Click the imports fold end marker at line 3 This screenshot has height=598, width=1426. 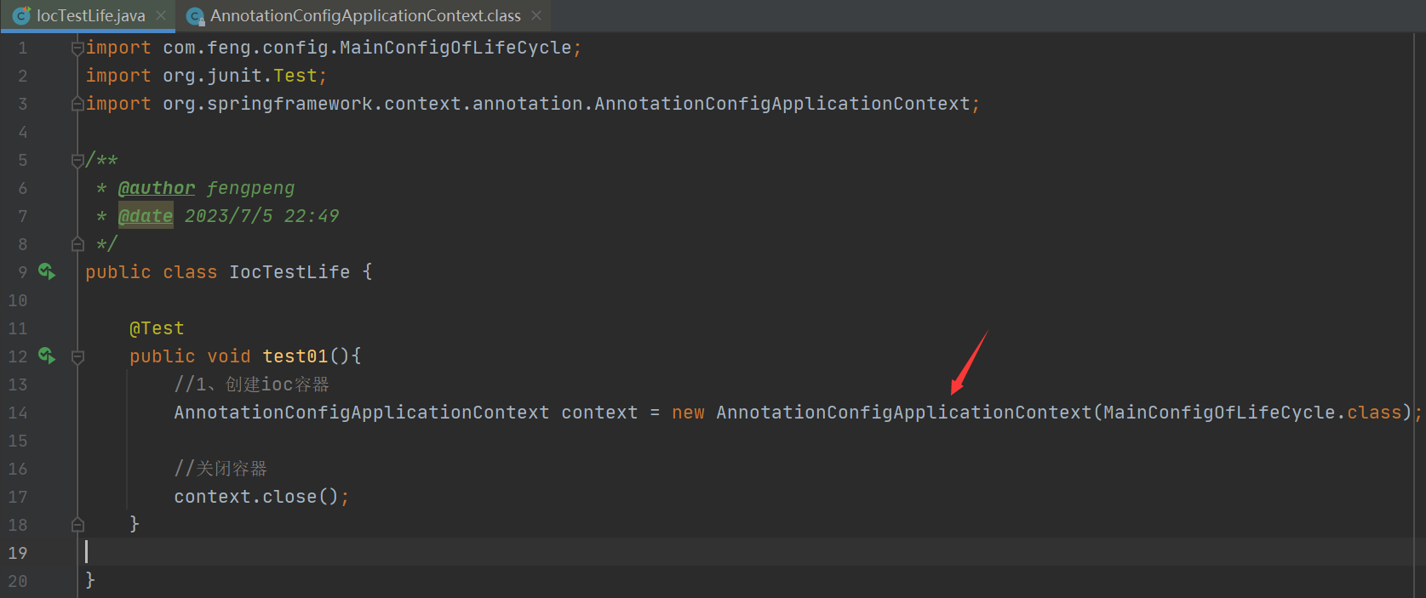(x=77, y=104)
